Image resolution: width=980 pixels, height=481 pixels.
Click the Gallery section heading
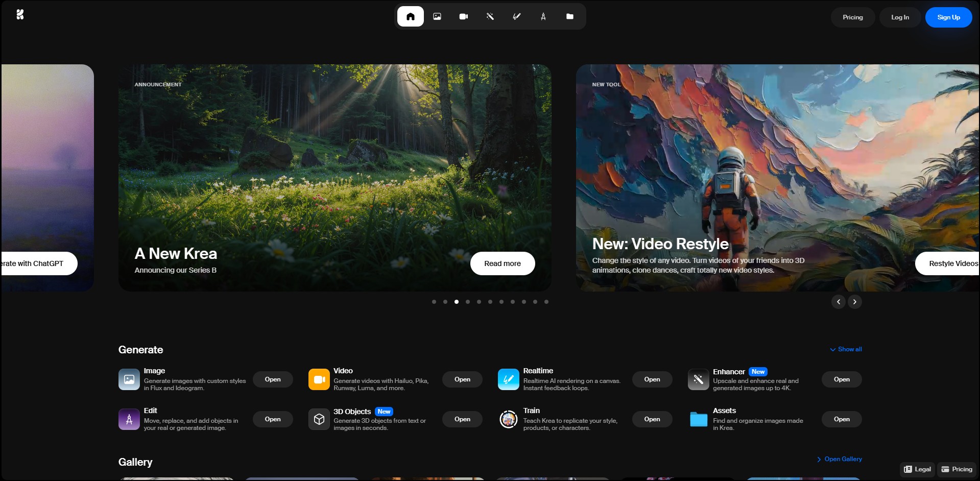point(135,462)
